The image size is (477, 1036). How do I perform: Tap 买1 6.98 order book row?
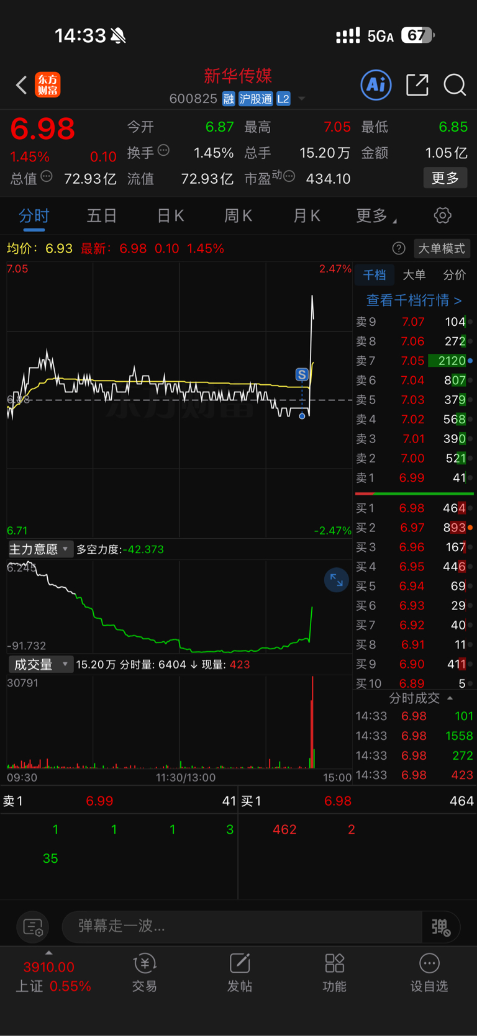click(x=414, y=508)
